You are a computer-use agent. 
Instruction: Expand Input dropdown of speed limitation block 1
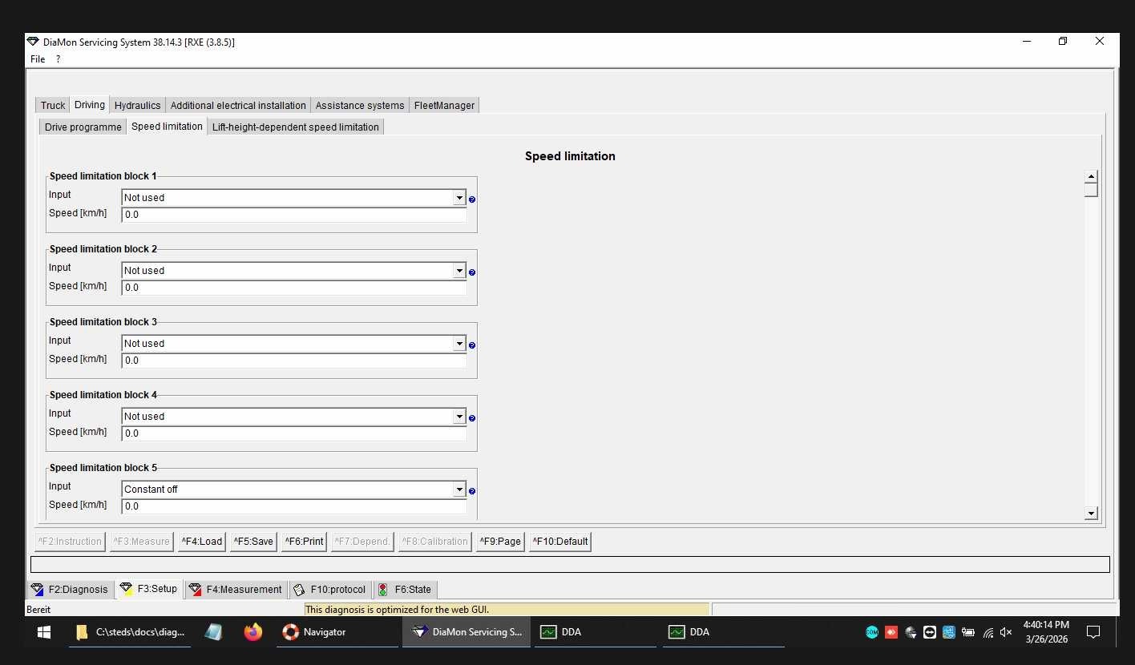click(x=459, y=198)
